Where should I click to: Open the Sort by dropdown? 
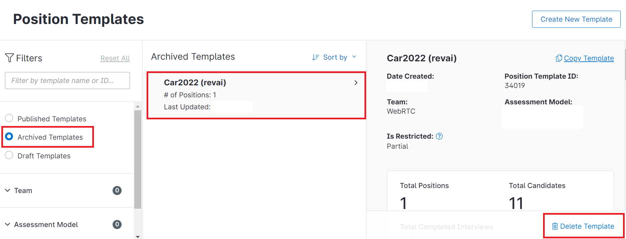(335, 57)
